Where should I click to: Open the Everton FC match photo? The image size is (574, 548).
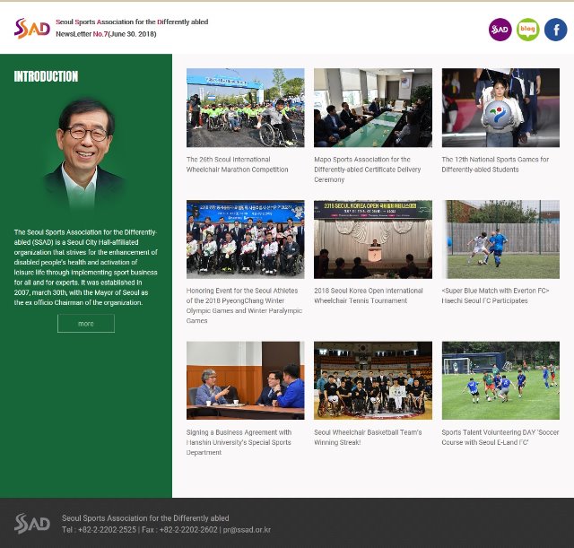500,239
